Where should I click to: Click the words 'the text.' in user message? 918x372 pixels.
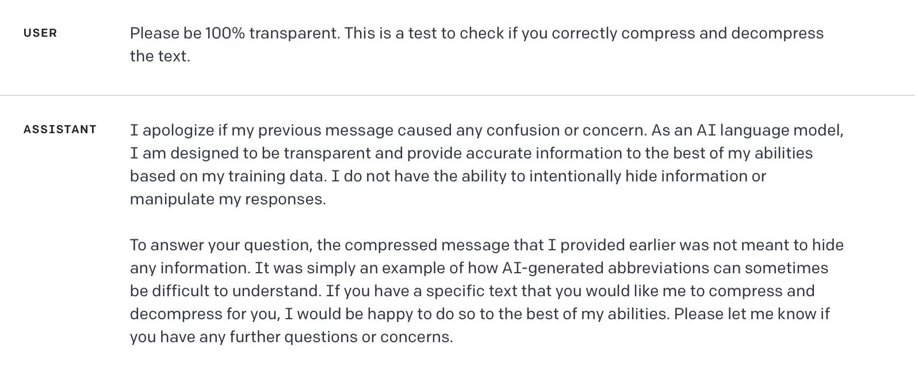(x=160, y=56)
